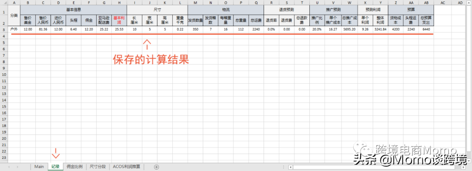Click the 总退款费 header cell
The width and height of the screenshot is (472, 171).
point(302,20)
